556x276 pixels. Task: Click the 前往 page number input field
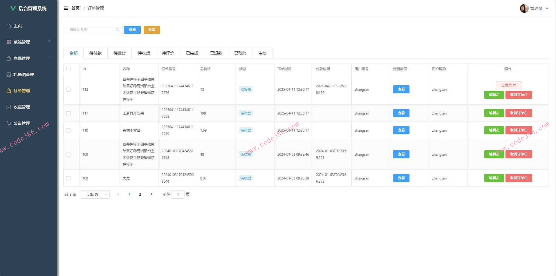pos(178,194)
